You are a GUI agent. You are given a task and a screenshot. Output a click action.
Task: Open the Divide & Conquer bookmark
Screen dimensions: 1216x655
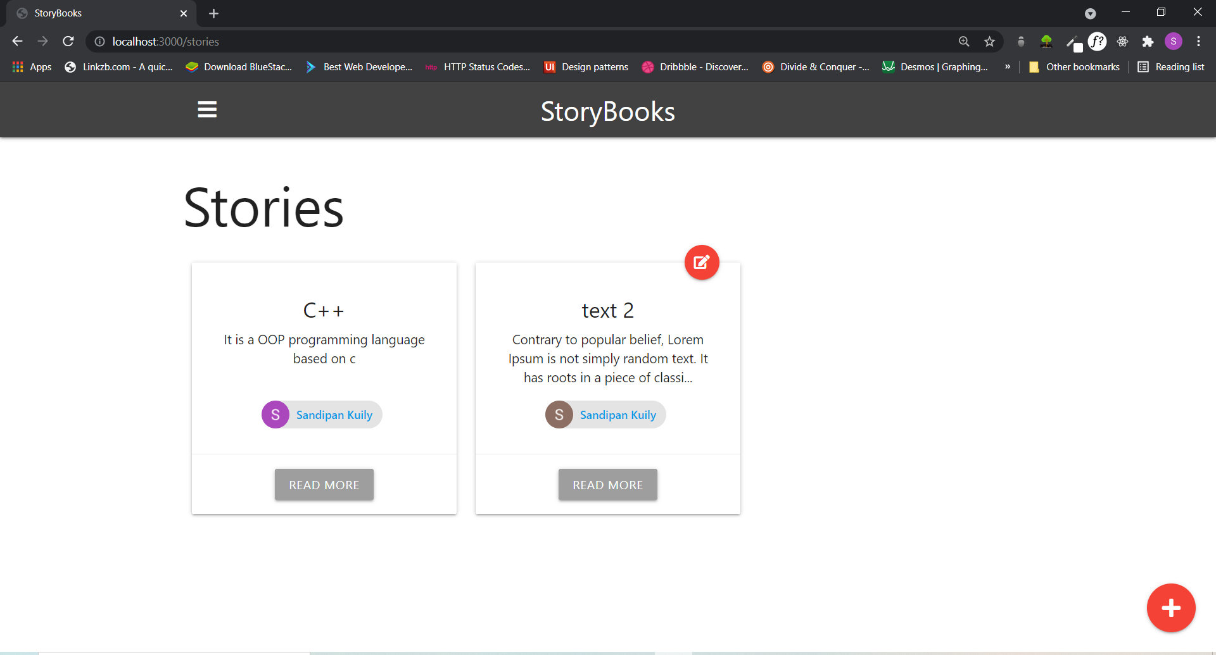(816, 66)
